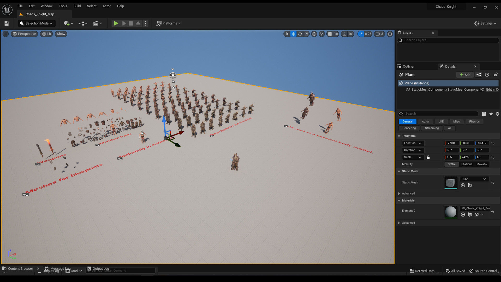Click the Add component button
Image resolution: width=501 pixels, height=282 pixels.
[465, 75]
